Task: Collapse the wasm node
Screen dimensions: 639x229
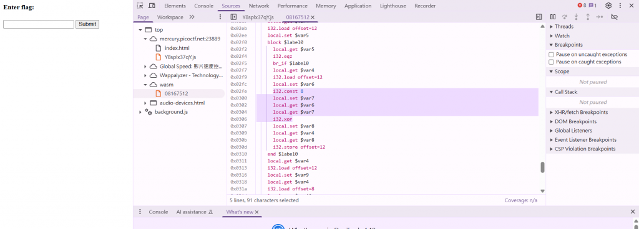Action: click(145, 85)
